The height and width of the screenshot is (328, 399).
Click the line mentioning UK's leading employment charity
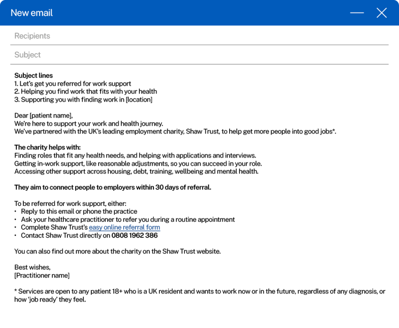tap(175, 132)
